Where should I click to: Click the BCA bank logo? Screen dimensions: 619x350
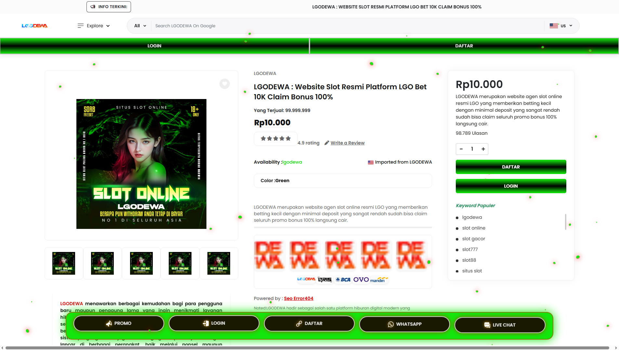click(343, 280)
